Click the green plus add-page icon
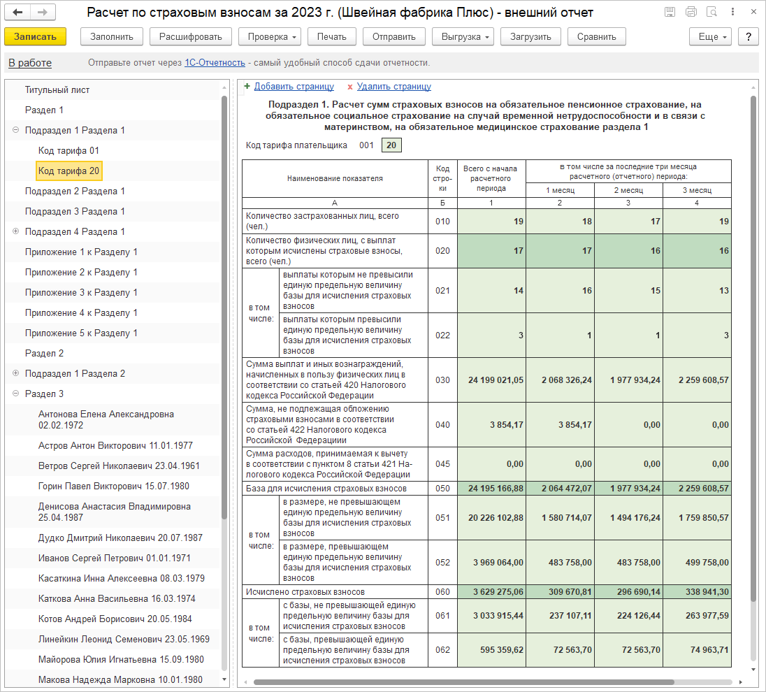766x692 pixels. click(247, 87)
